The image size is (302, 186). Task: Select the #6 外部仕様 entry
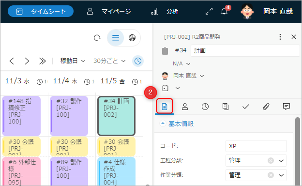coord(21,171)
